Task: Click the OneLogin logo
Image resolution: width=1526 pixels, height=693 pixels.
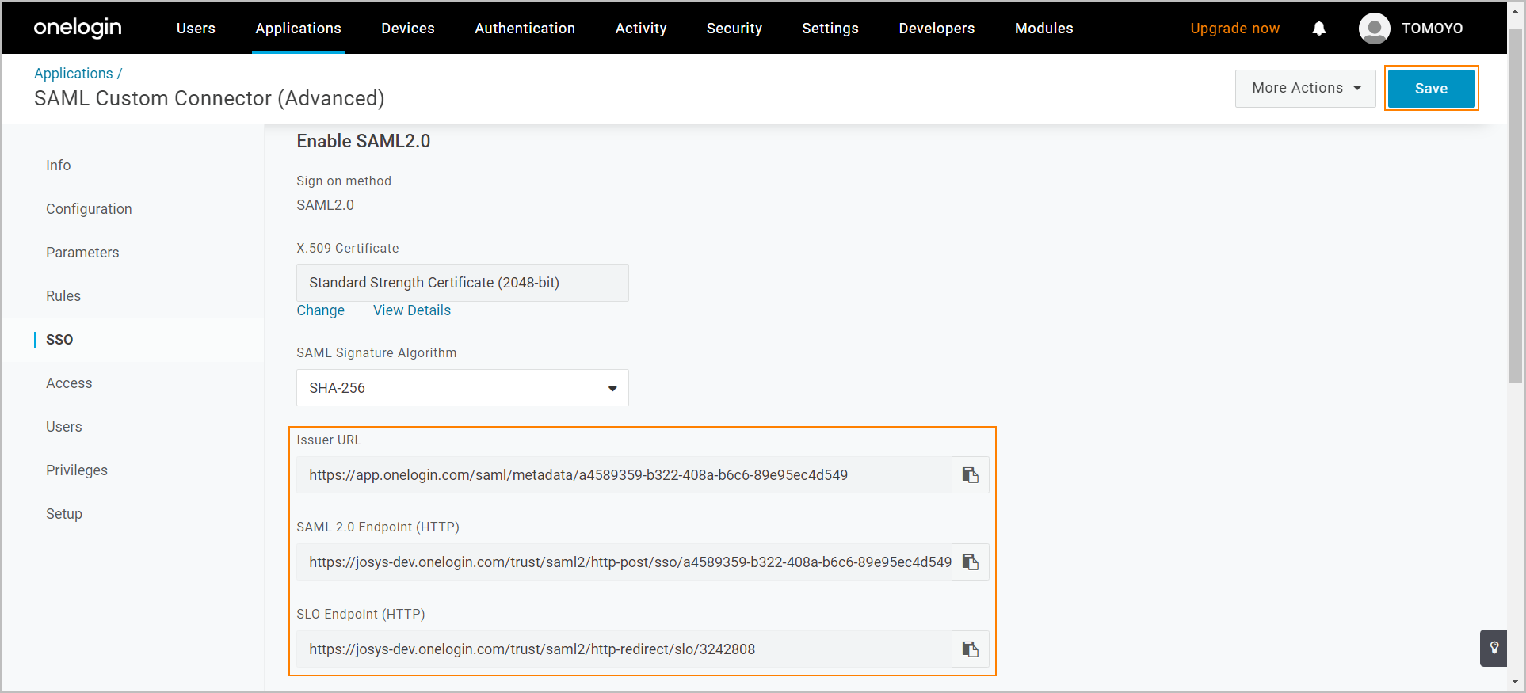Action: point(78,28)
